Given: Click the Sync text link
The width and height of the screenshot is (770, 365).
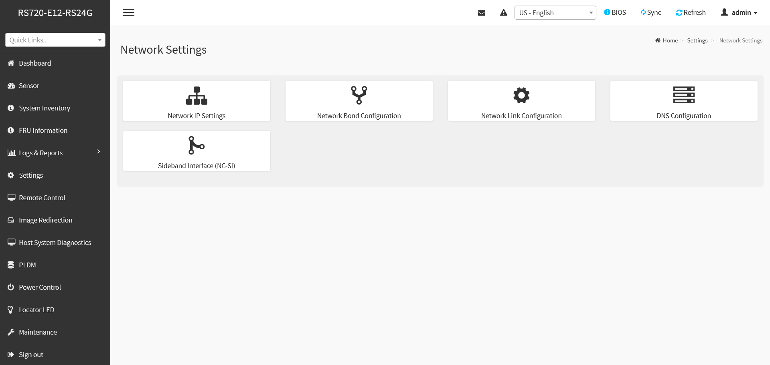Looking at the screenshot, I should click(x=654, y=12).
